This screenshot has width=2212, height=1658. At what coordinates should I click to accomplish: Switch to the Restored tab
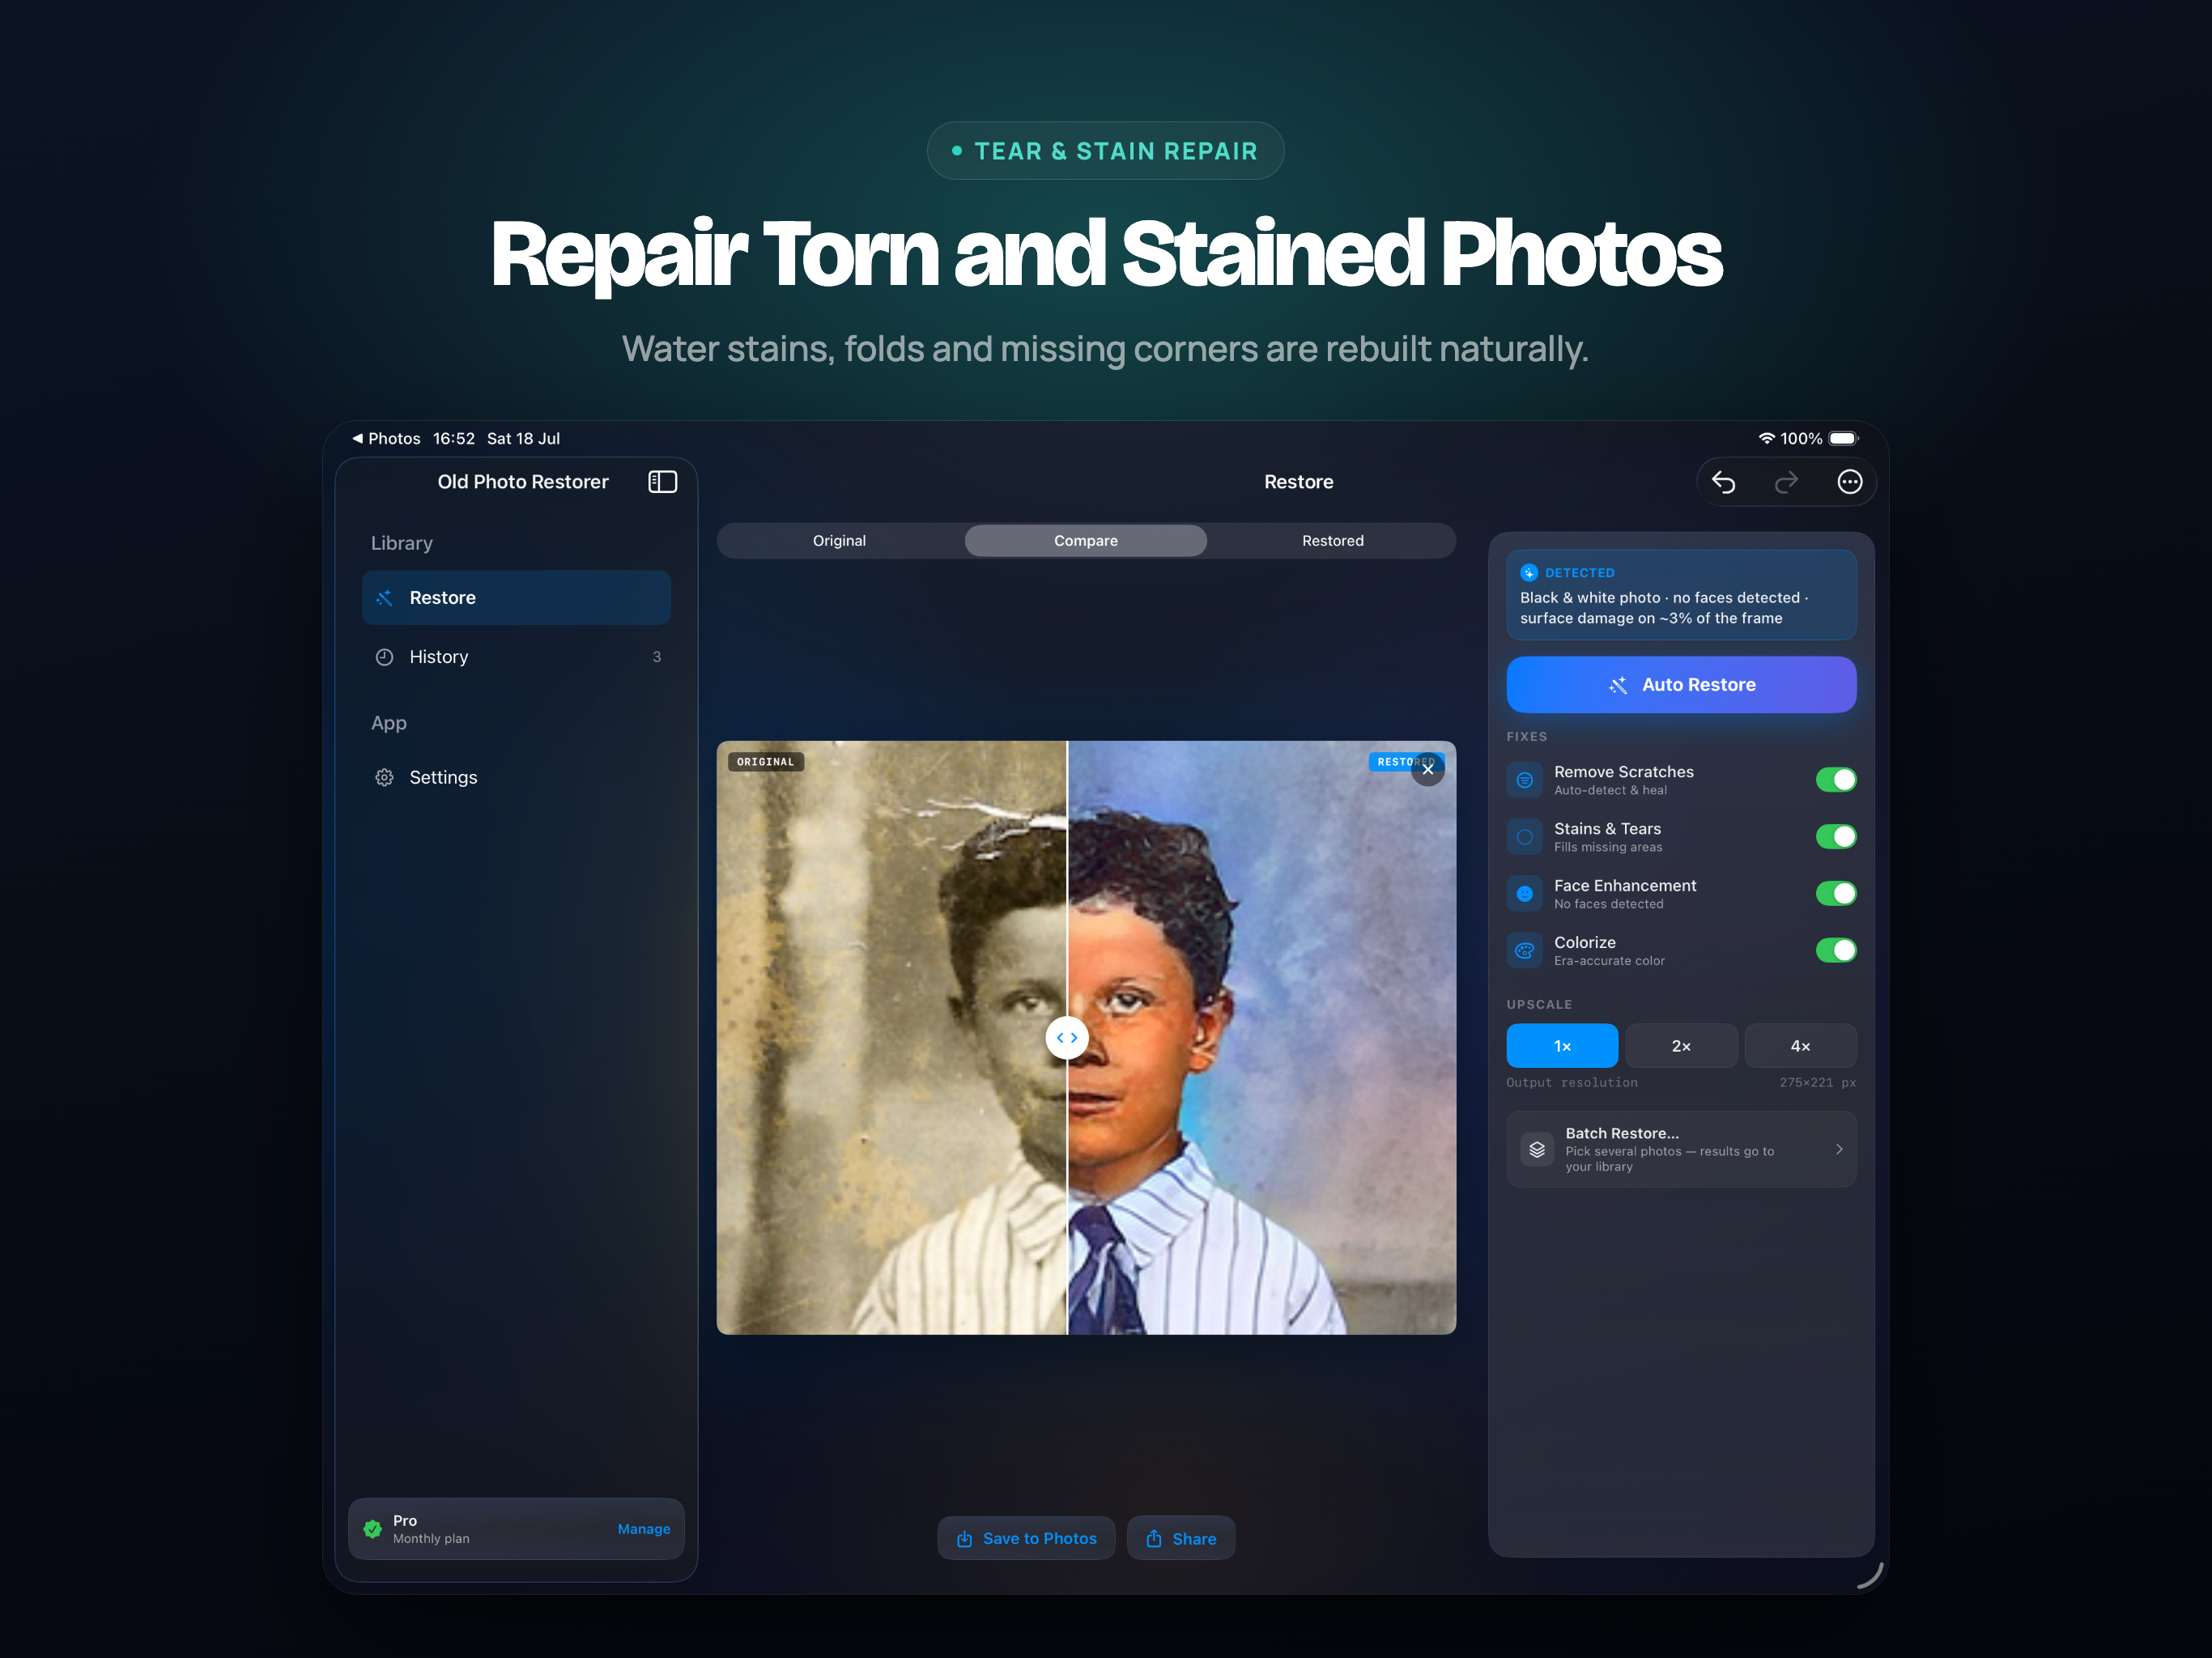(x=1332, y=541)
